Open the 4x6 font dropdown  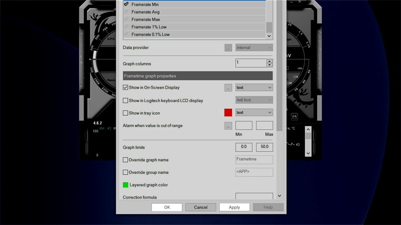tap(254, 100)
